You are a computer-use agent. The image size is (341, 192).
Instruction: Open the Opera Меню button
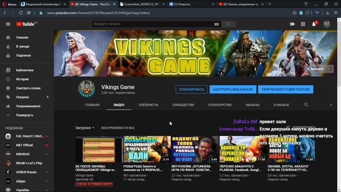pos(10,4)
